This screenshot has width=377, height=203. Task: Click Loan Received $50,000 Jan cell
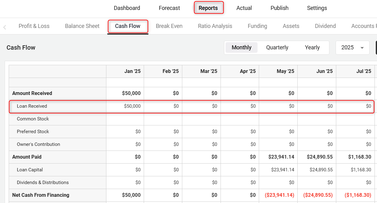pyautogui.click(x=125, y=106)
